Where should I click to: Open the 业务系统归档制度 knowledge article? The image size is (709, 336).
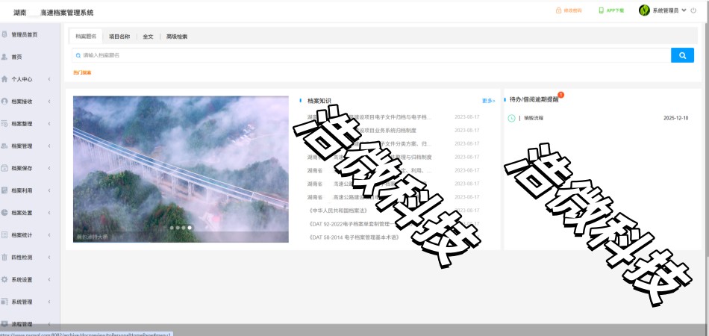(362, 130)
